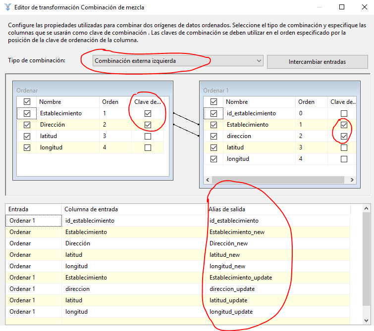
Task: Uncheck longitud column in Ordenar panel
Action: coord(27,147)
